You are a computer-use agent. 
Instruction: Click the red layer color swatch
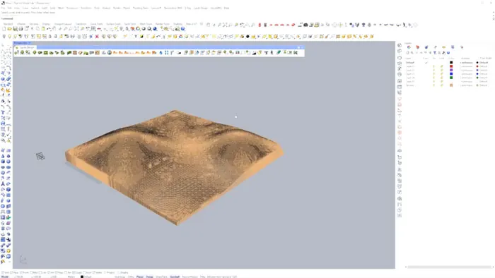click(451, 66)
